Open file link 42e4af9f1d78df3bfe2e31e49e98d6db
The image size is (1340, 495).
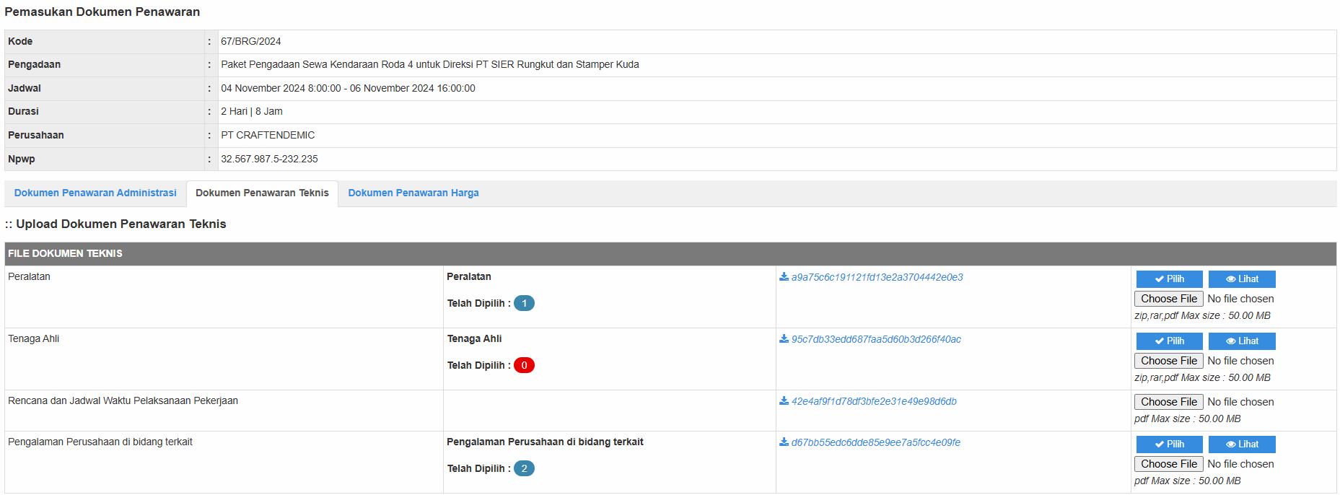point(873,402)
